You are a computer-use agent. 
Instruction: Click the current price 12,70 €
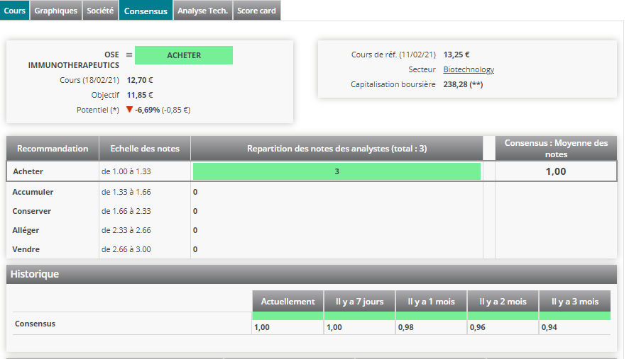(140, 80)
